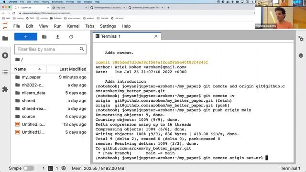
Task: Switch to the Tidy Data browser tab
Action: tap(70, 8)
